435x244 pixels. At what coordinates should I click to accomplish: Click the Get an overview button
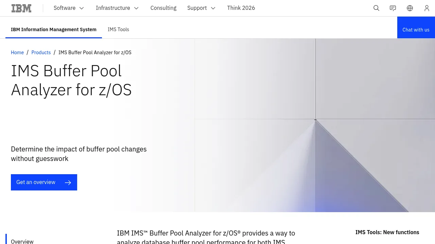(x=44, y=182)
